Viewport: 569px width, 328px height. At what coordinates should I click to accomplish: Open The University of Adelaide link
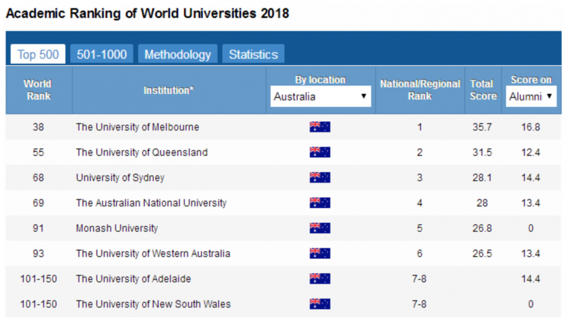tap(134, 279)
